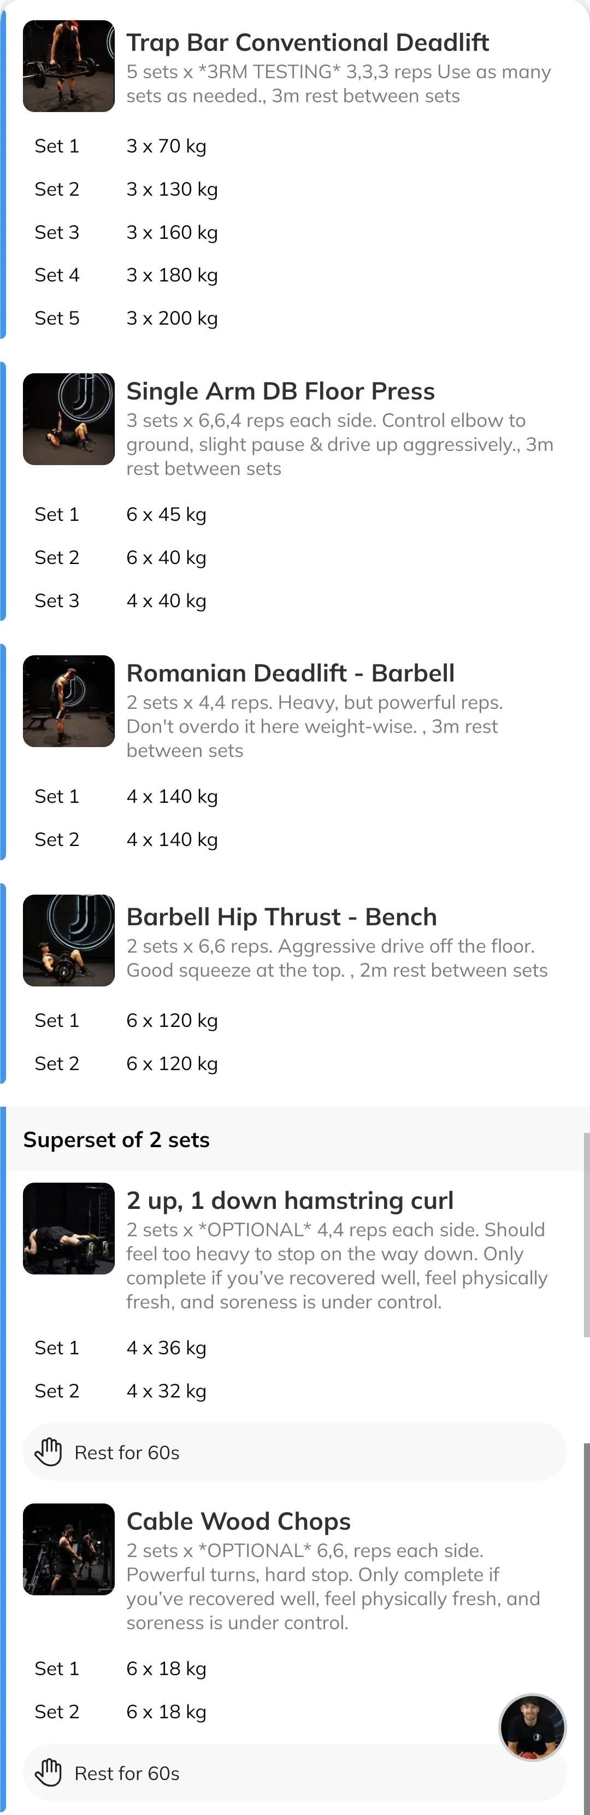This screenshot has width=590, height=1815.
Task: Tap hand icon after hamstring curl rest
Action: pyautogui.click(x=49, y=1452)
